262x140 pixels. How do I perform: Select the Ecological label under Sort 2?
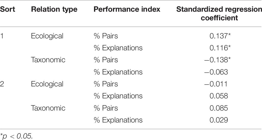click(47, 84)
